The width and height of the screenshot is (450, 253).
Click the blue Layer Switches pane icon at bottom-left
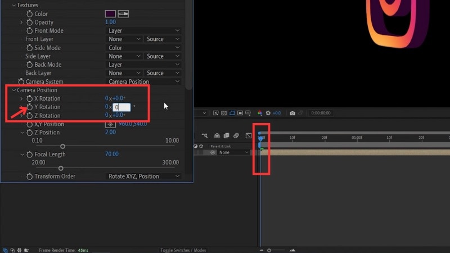(x=5, y=250)
